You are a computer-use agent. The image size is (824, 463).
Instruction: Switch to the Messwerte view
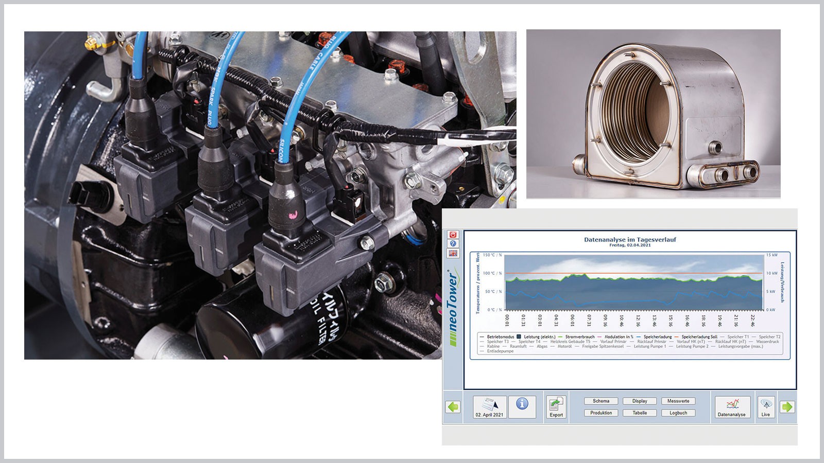(678, 401)
